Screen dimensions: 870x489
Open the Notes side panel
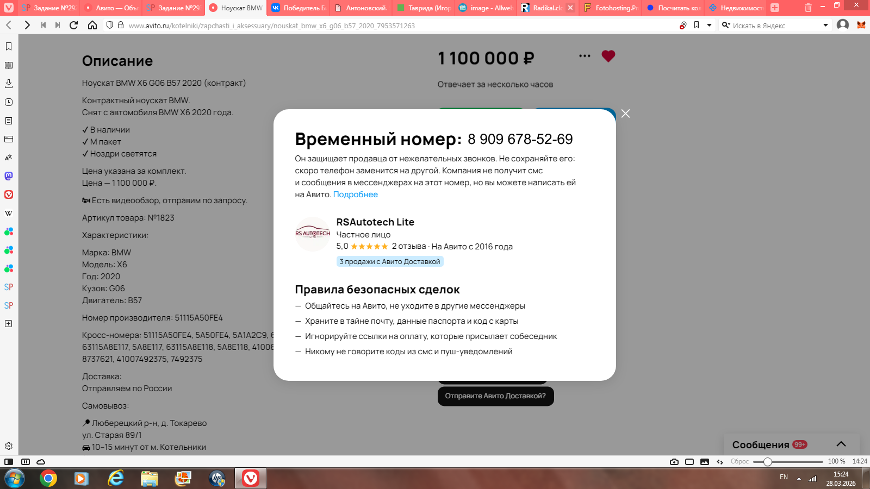pyautogui.click(x=9, y=121)
